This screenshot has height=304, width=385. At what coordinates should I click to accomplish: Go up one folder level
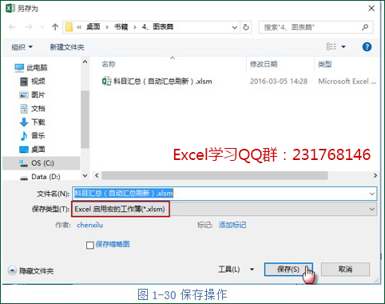coord(55,27)
